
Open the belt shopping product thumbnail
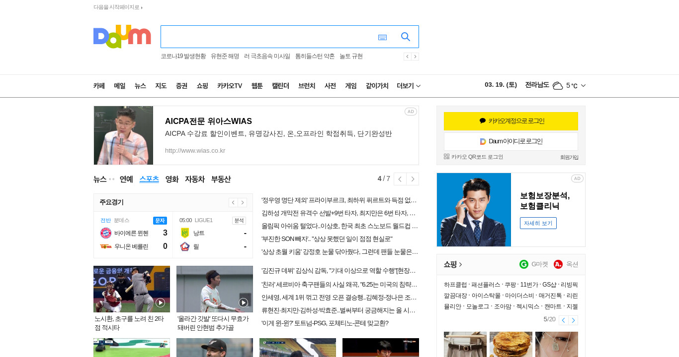click(465, 344)
